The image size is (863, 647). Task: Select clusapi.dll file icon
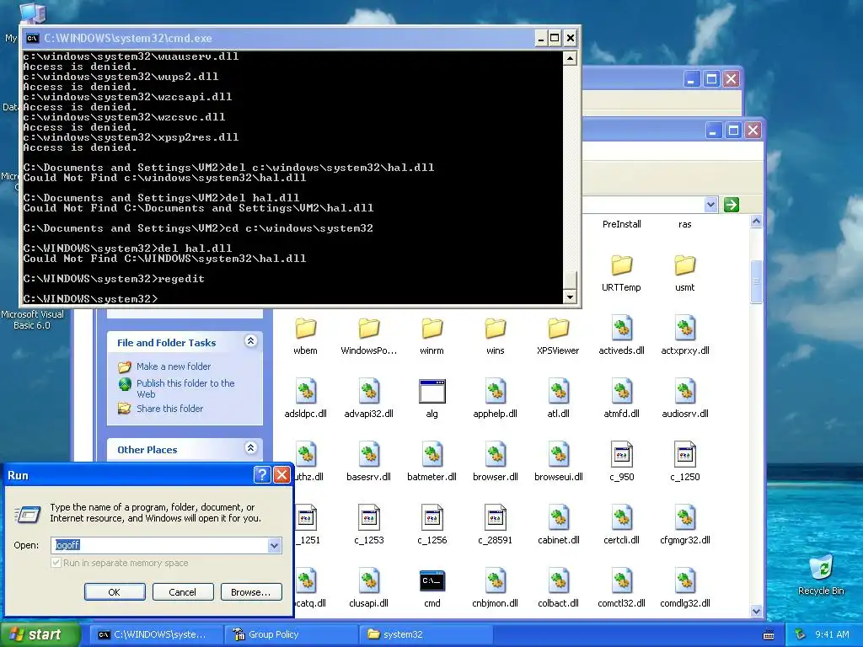pos(369,581)
